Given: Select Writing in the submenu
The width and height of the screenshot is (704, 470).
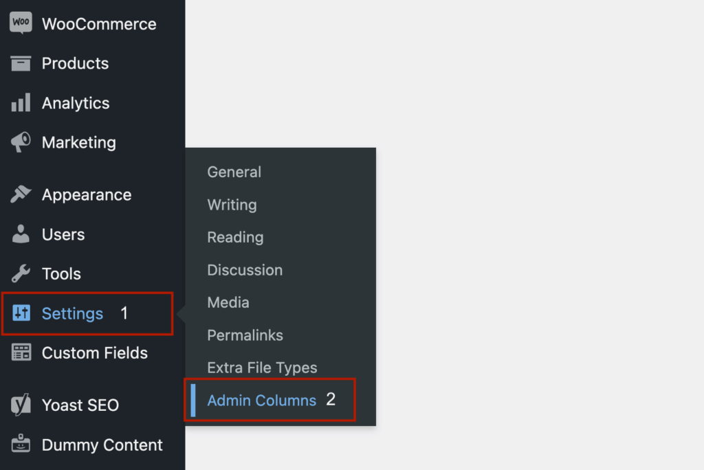Looking at the screenshot, I should (x=232, y=205).
